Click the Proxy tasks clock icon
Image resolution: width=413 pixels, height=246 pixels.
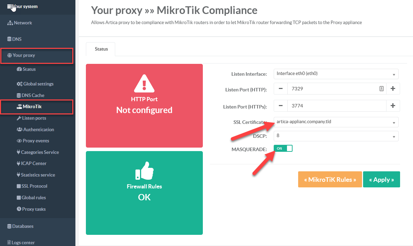pyautogui.click(x=19, y=209)
